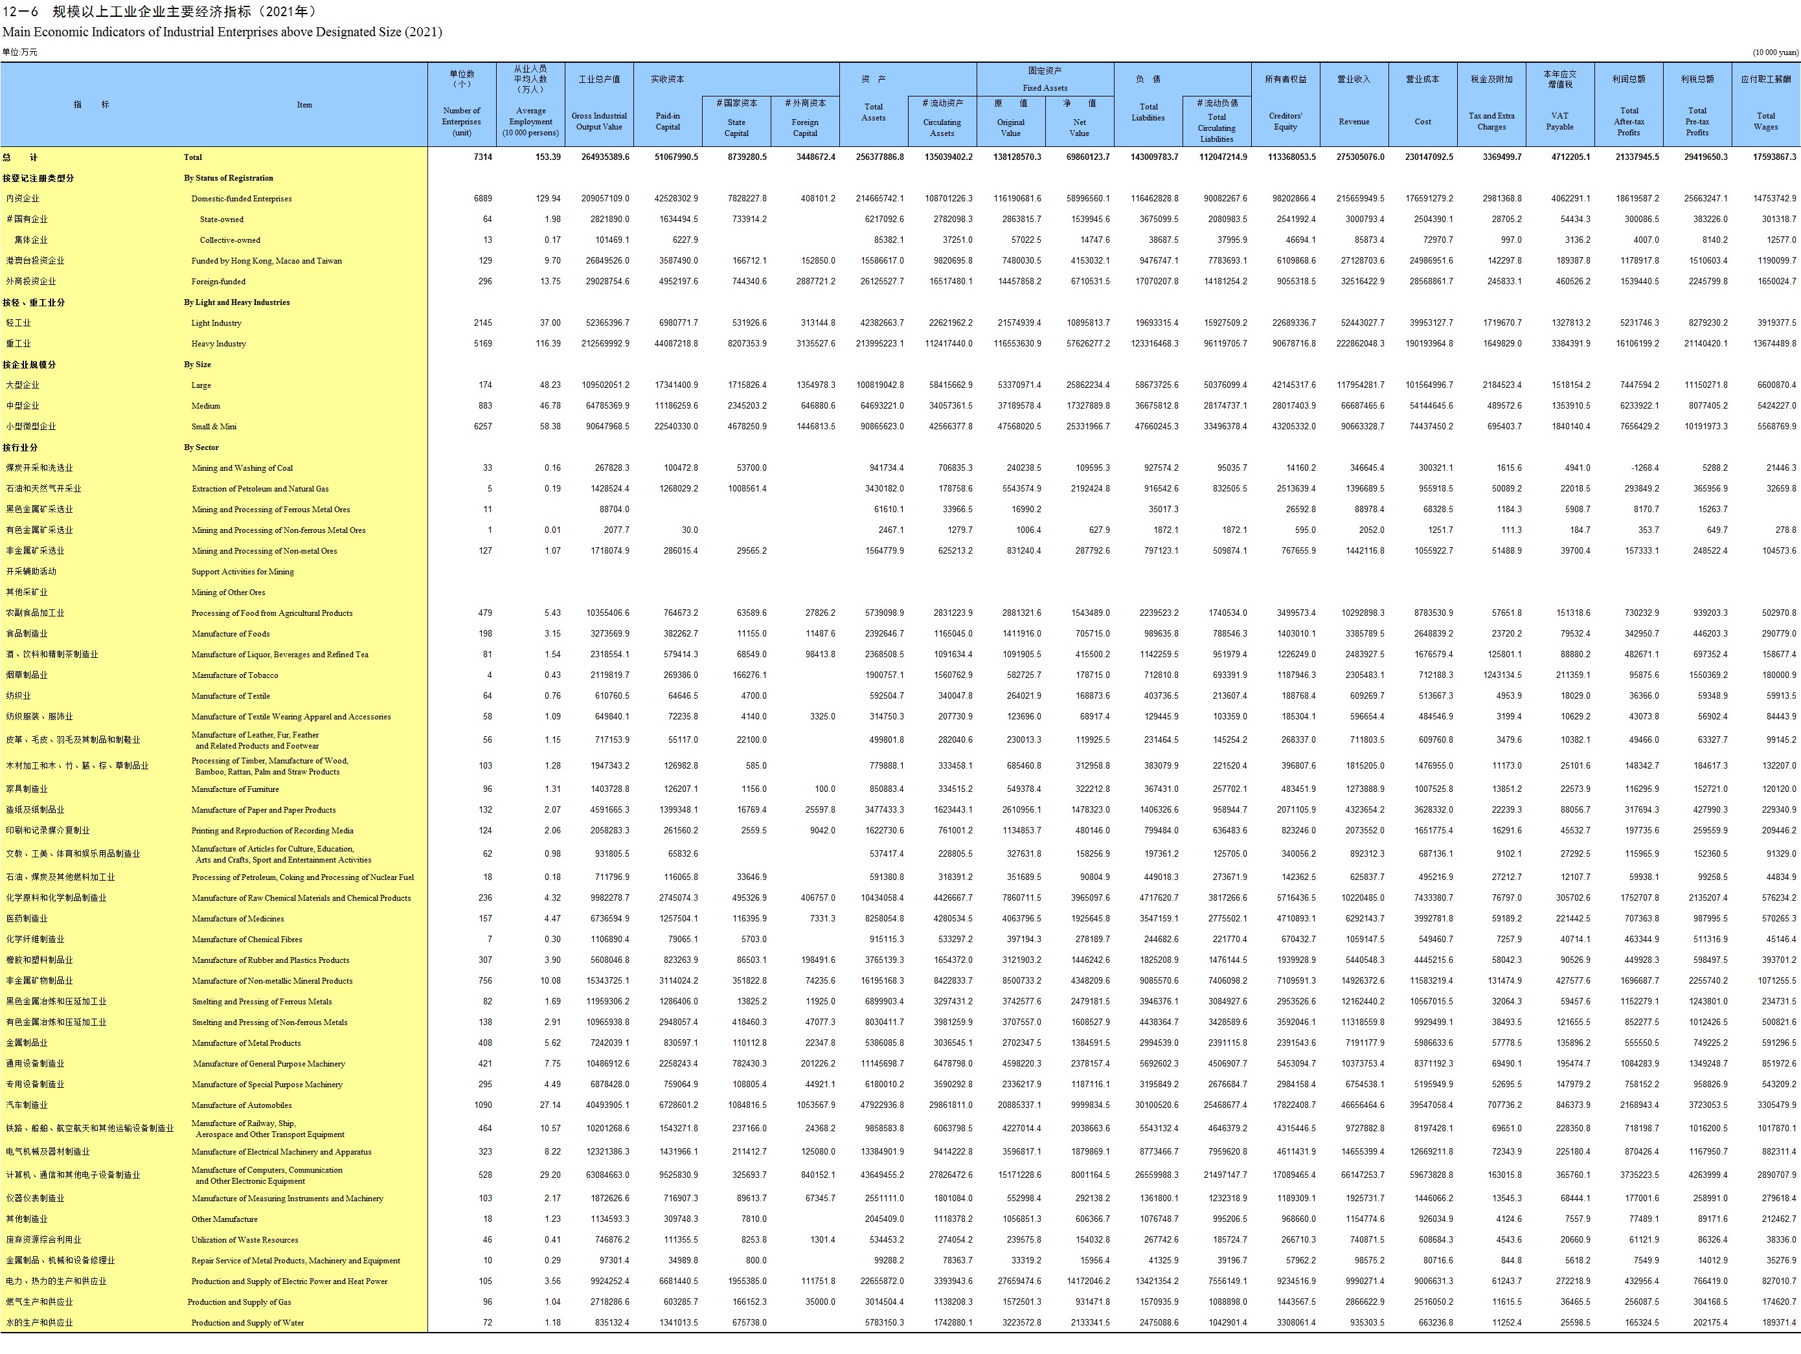Click 'Total Circulating Liabilities' column header

pos(1216,128)
